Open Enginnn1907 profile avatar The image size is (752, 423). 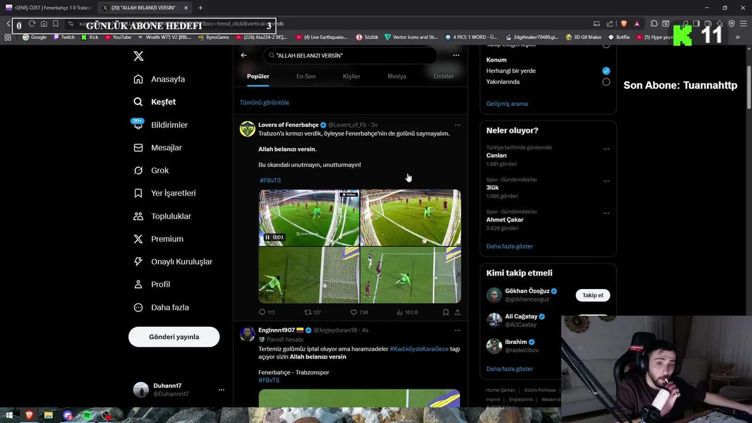[247, 334]
